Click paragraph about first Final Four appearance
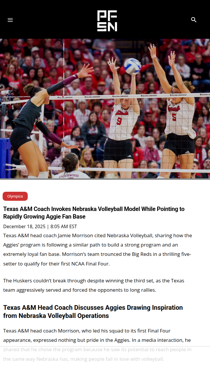 pos(97,345)
